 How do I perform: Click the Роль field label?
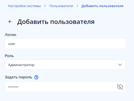click(x=9, y=56)
